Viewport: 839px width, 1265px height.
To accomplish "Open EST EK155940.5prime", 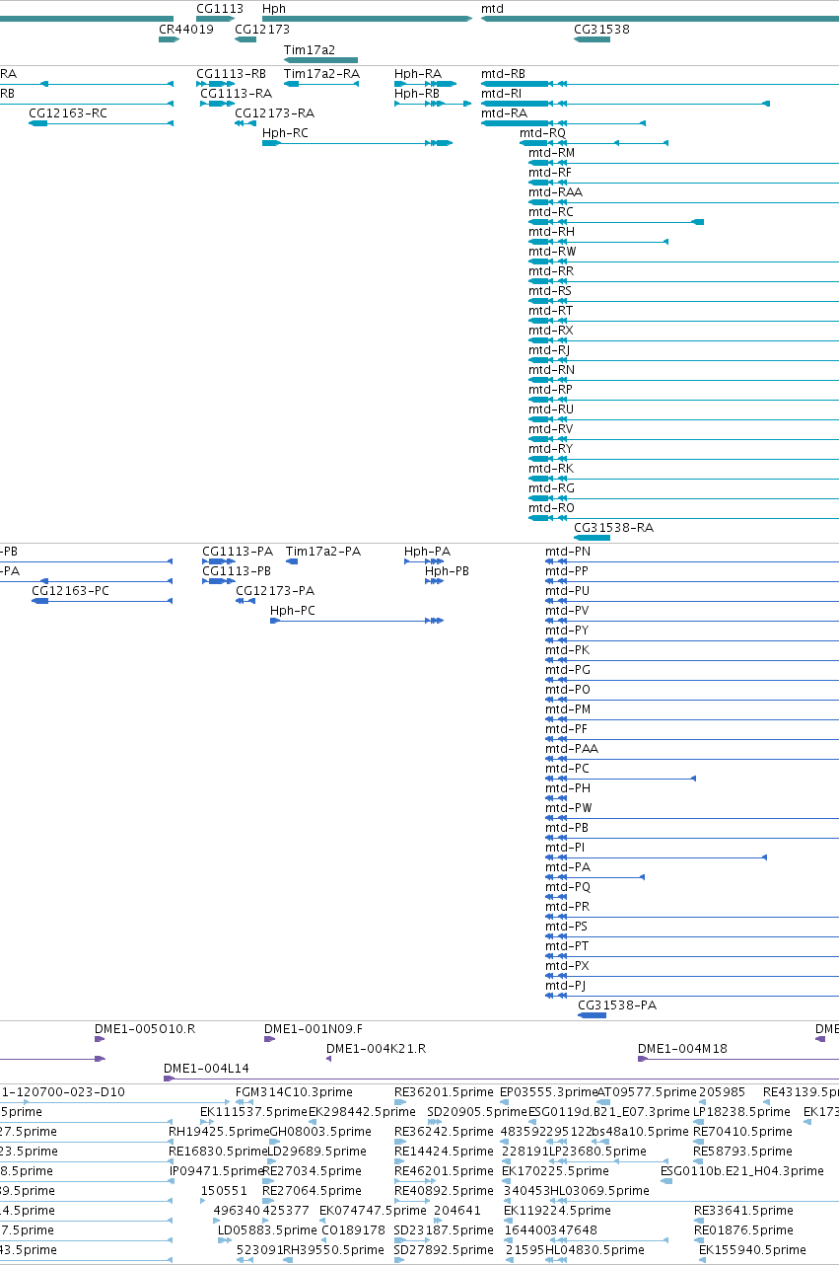I will 753,1249.
